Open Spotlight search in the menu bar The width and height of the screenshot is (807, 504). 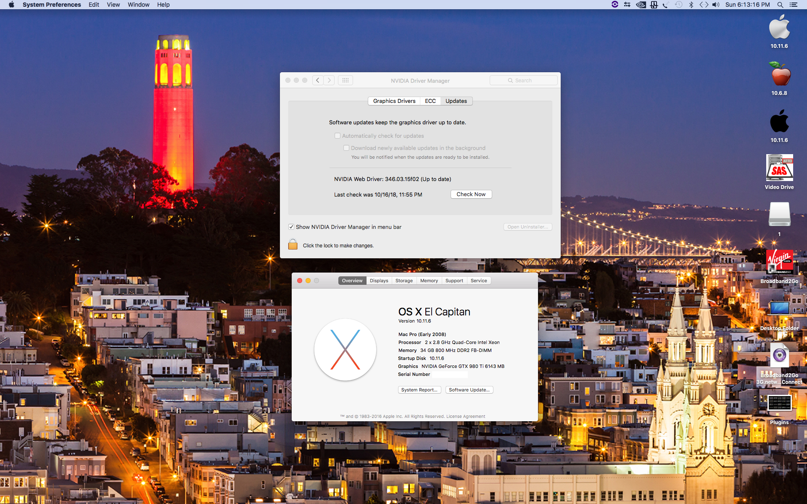pos(780,5)
